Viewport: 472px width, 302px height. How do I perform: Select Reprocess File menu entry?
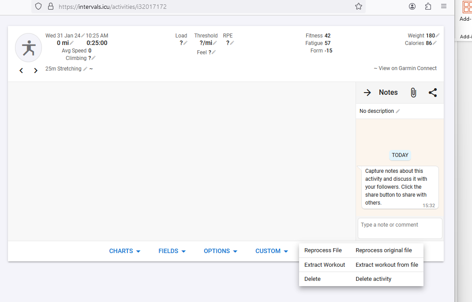(x=361, y=250)
